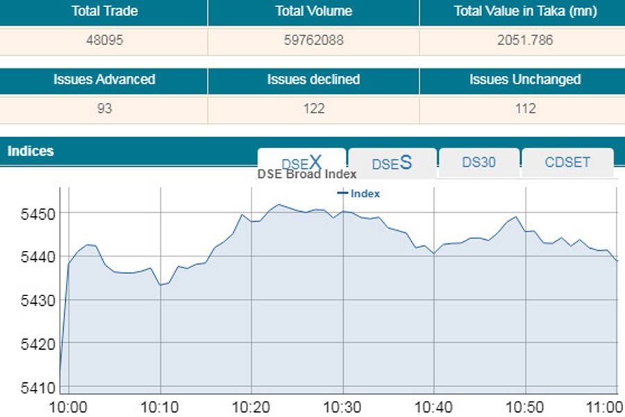Open the DSES index tab

click(x=392, y=163)
